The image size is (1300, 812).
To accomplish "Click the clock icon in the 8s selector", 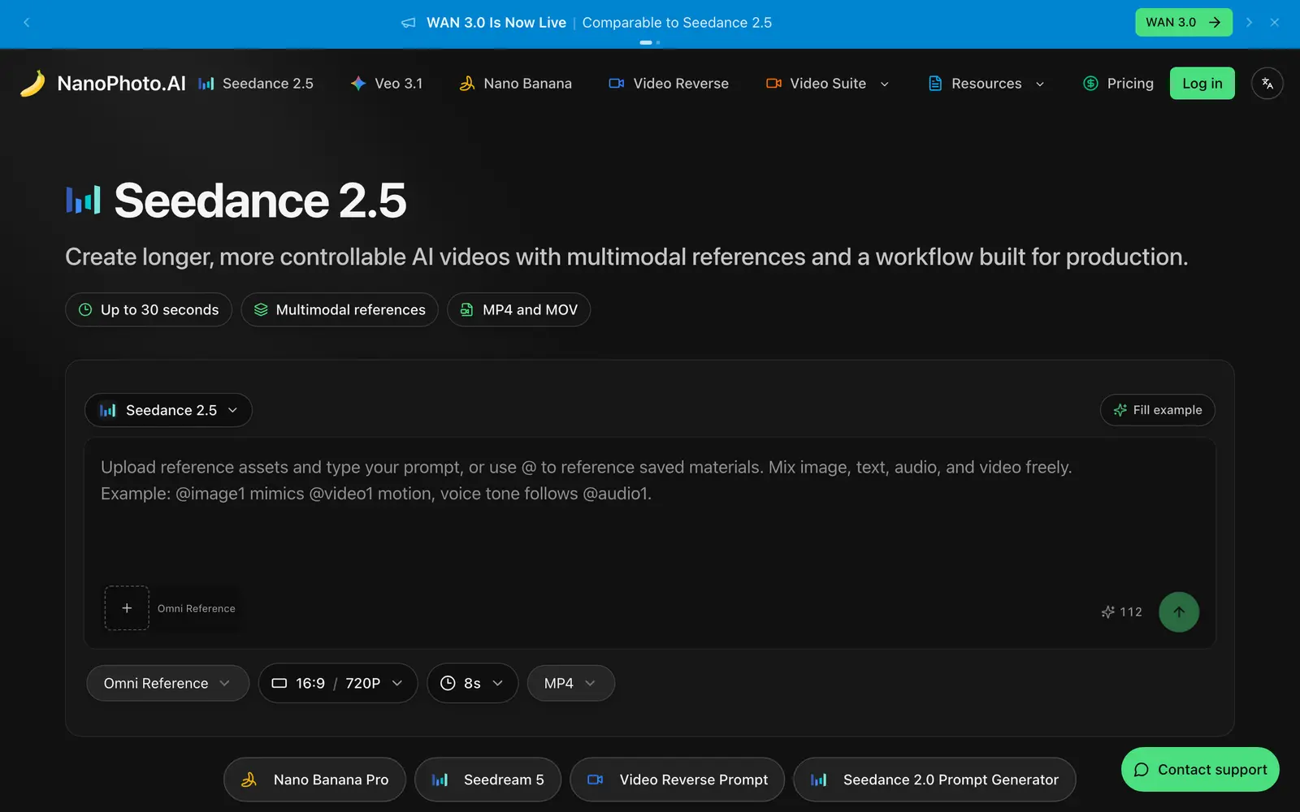I will click(x=448, y=683).
